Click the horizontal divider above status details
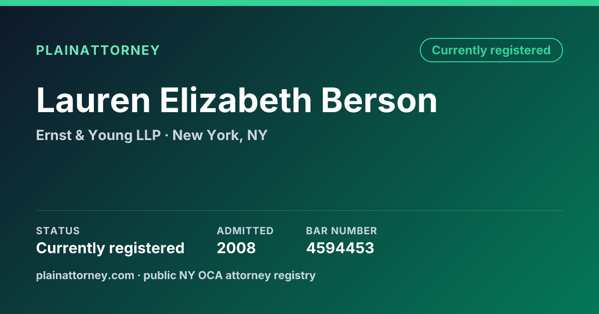 [299, 210]
